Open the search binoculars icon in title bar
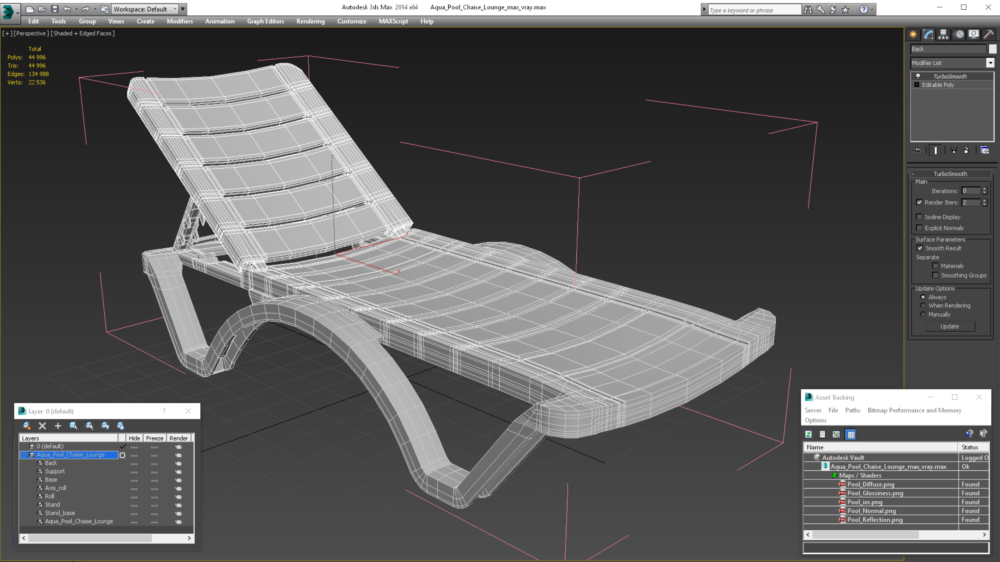The image size is (1000, 562). tap(808, 10)
